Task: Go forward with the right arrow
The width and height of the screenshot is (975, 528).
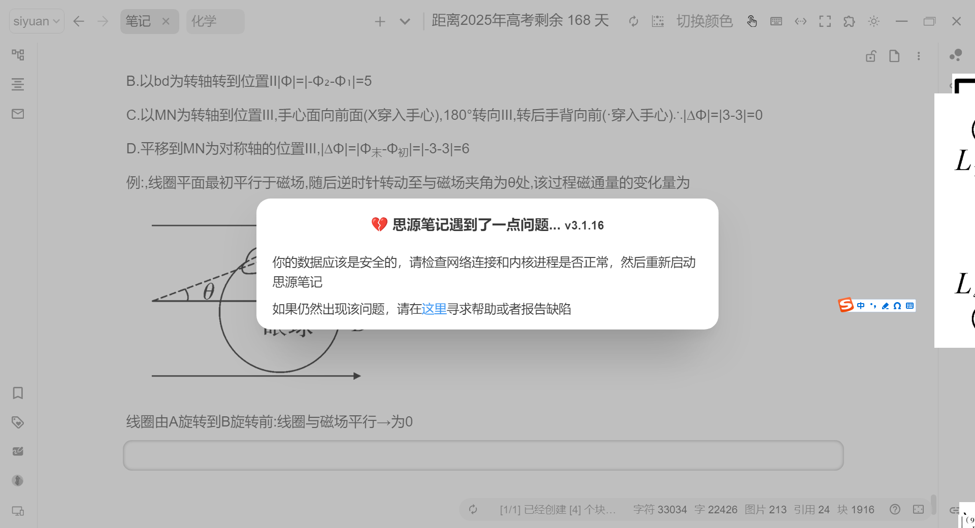Action: click(x=103, y=21)
